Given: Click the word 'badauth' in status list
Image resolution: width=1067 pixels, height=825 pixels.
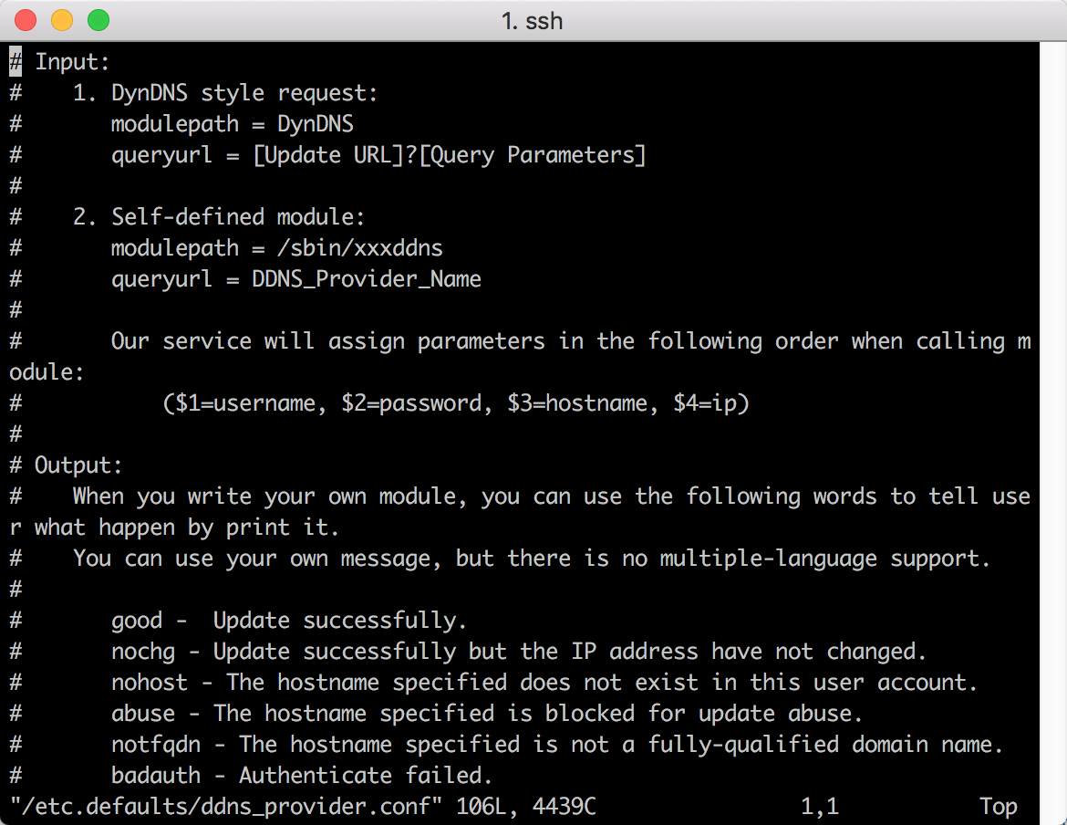Looking at the screenshot, I should coord(156,776).
